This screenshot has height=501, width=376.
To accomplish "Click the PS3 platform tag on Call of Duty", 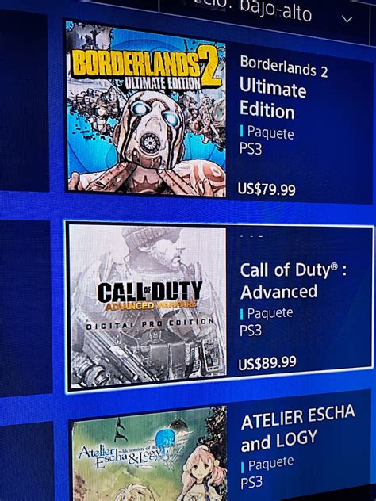I will (251, 331).
